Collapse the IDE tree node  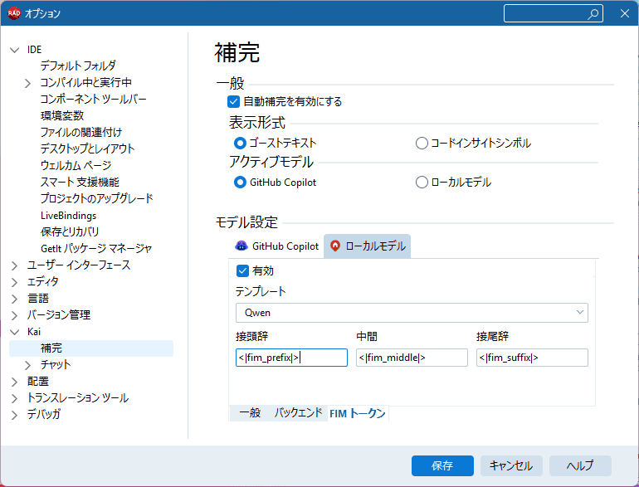(15, 50)
